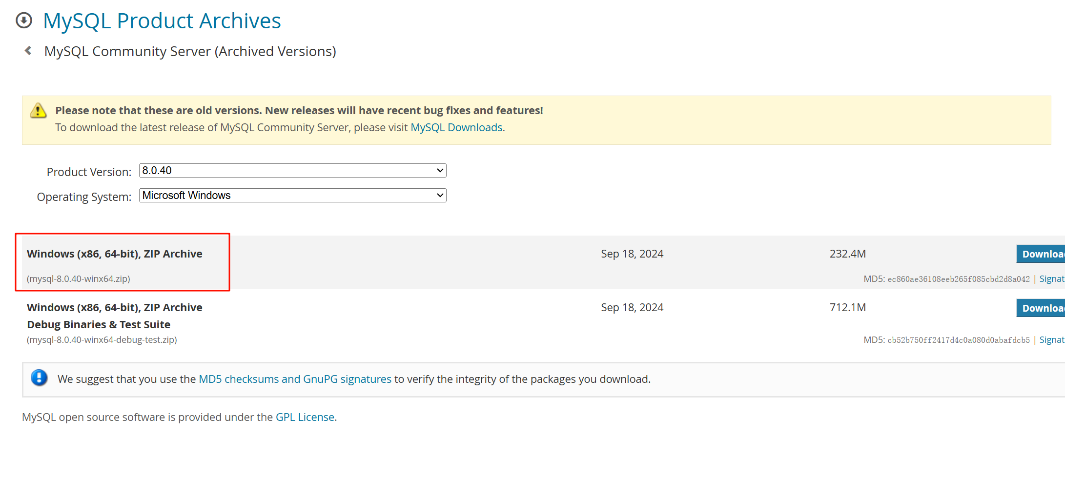Go back using the left chevron arrow
The width and height of the screenshot is (1065, 477).
tap(28, 51)
